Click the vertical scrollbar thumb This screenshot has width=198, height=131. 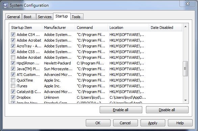point(185,69)
